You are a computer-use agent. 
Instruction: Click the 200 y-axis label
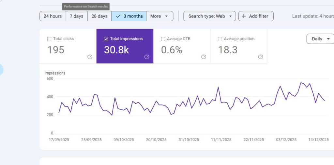(x=50, y=115)
